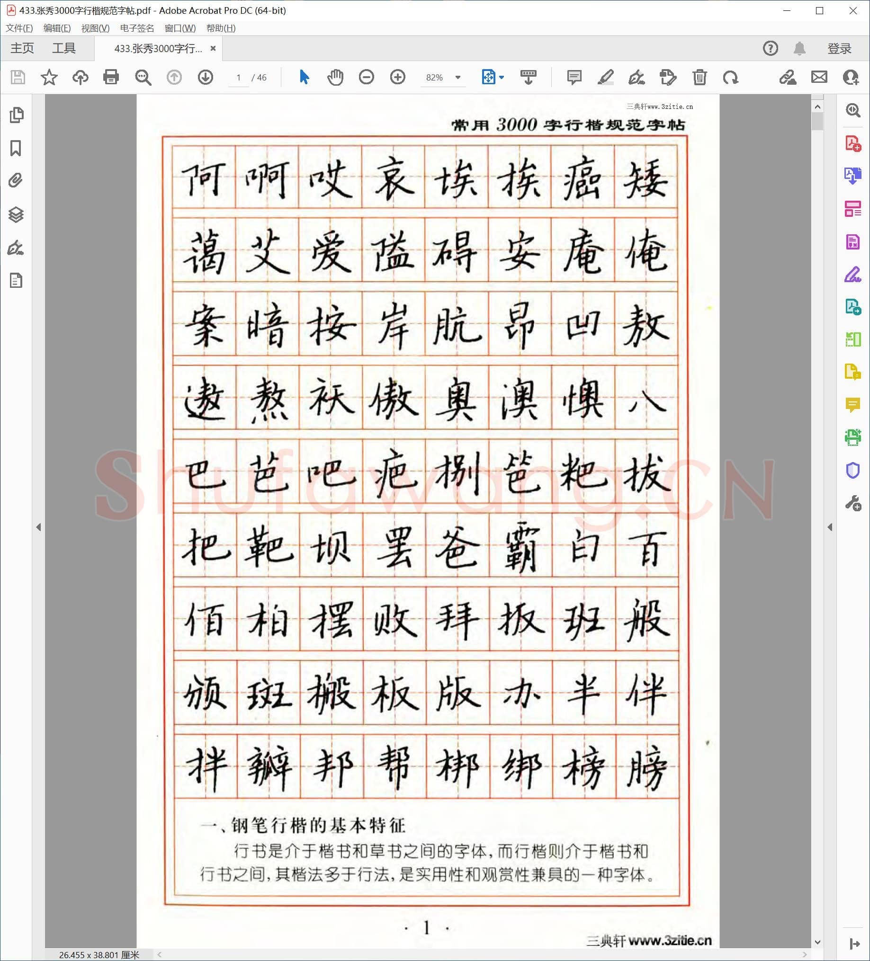Click the trash icon to delete pages
This screenshot has height=961, width=870.
point(699,77)
